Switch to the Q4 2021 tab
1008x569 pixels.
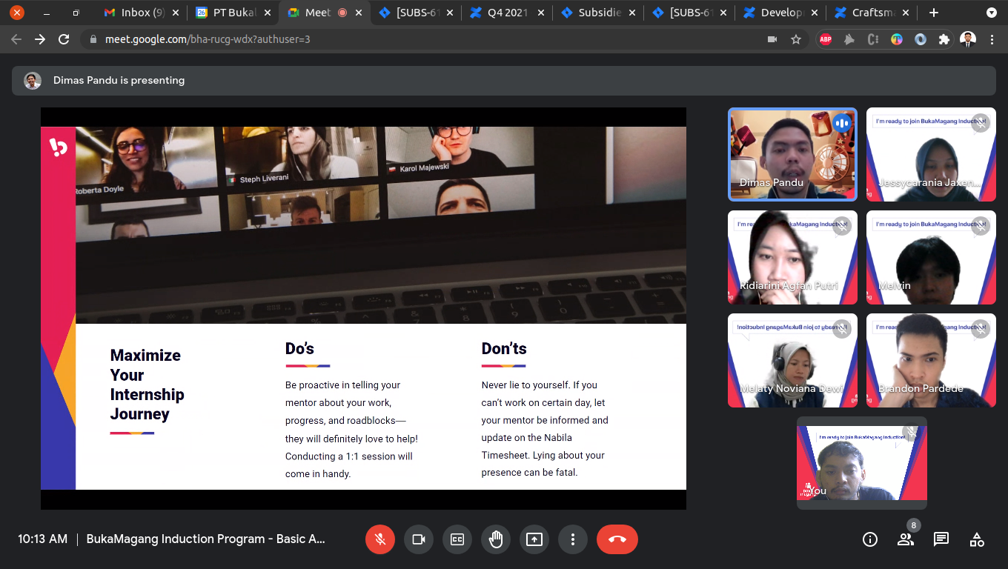[507, 13]
